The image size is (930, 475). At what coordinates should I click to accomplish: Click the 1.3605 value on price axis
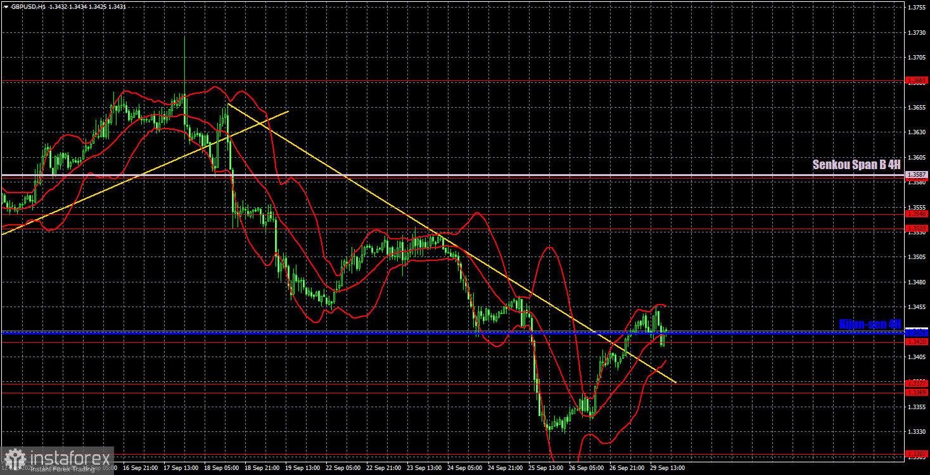pyautogui.click(x=917, y=158)
